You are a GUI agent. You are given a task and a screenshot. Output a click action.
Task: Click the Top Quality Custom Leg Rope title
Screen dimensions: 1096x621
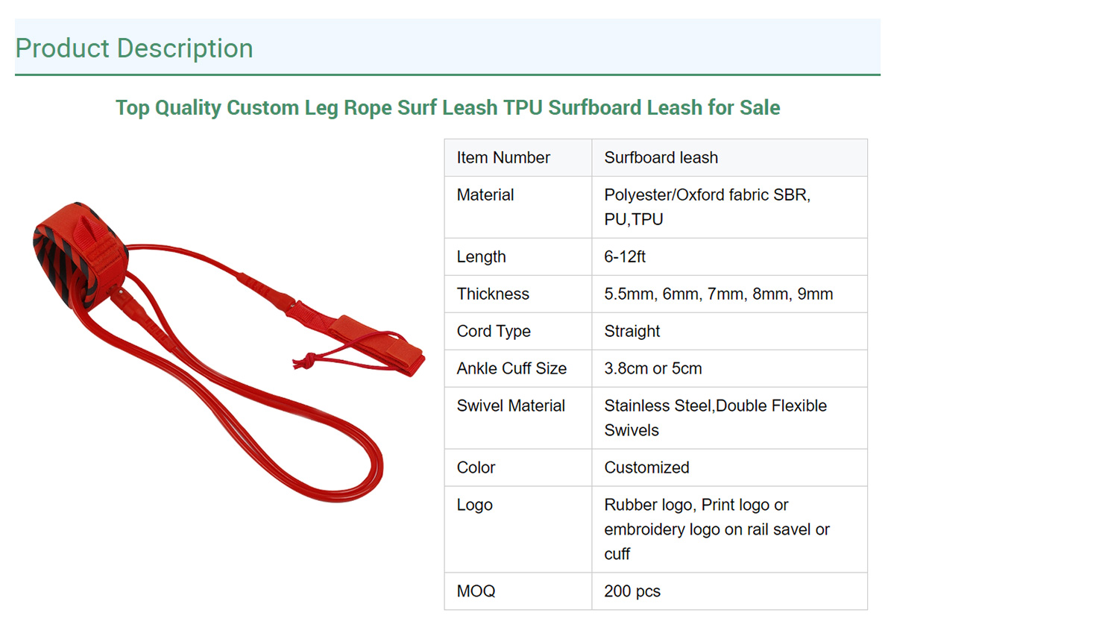tap(447, 107)
